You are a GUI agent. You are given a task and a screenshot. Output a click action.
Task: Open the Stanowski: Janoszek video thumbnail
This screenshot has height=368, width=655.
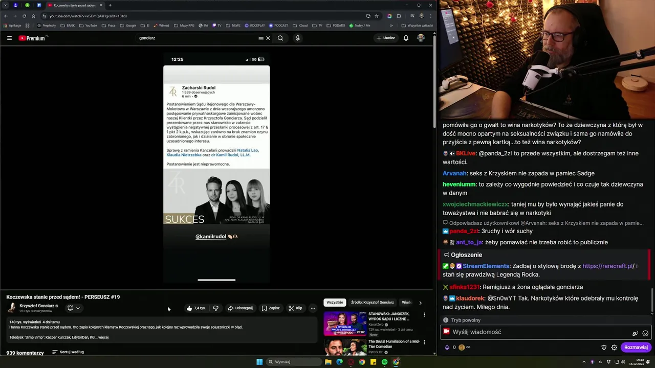point(344,324)
